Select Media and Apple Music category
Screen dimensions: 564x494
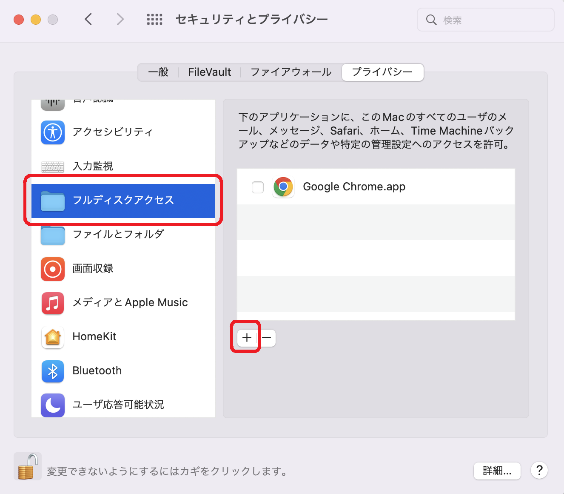[130, 303]
